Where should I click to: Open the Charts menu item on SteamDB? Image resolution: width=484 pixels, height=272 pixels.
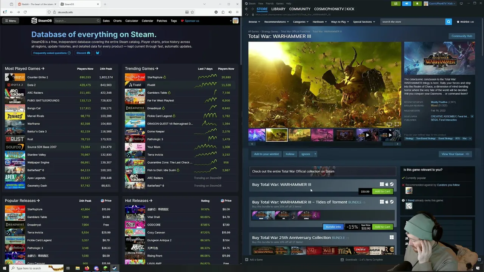[118, 21]
